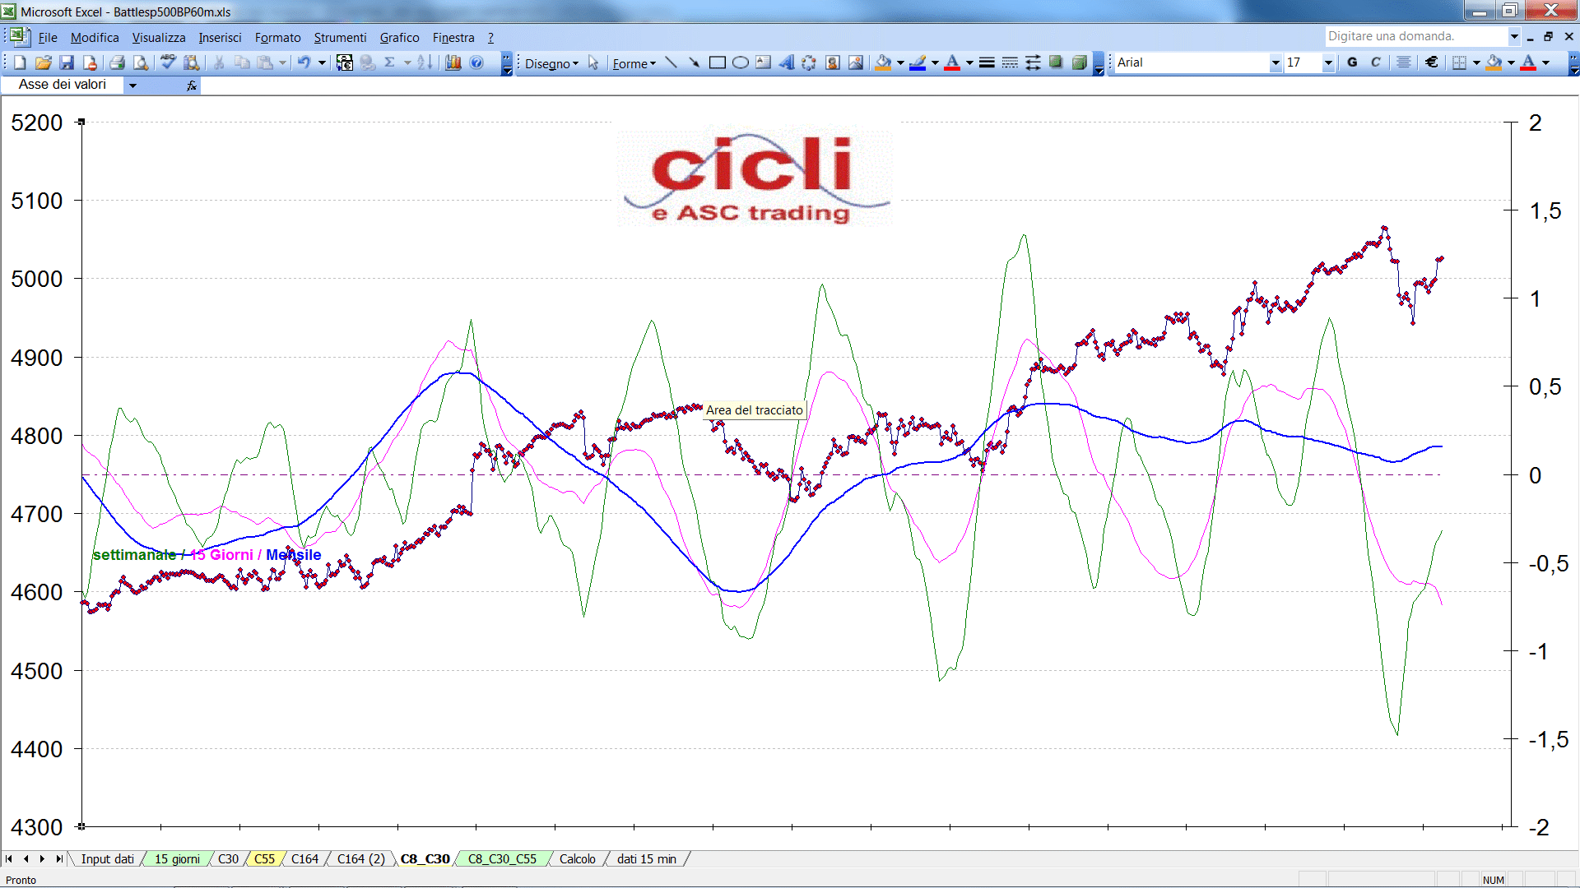Screen dimensions: 1580x888
Task: Switch to the Input dati sheet tab
Action: pos(107,859)
